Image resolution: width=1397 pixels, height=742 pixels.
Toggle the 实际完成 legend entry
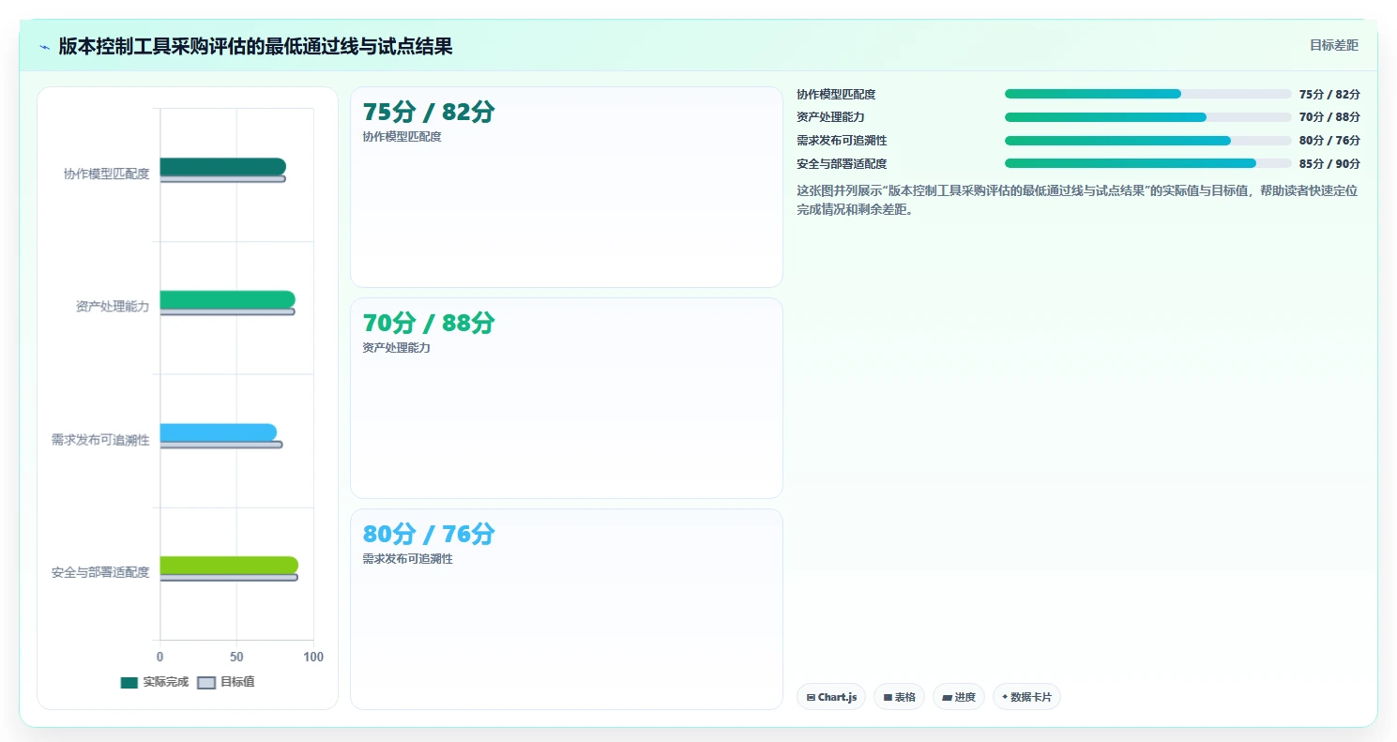pyautogui.click(x=155, y=682)
